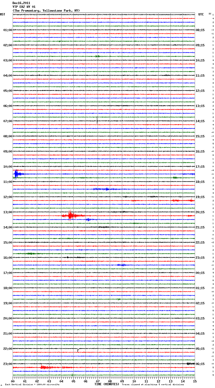
Task: Click the "TIME (MINUTES)" axis title
Action: (107, 384)
